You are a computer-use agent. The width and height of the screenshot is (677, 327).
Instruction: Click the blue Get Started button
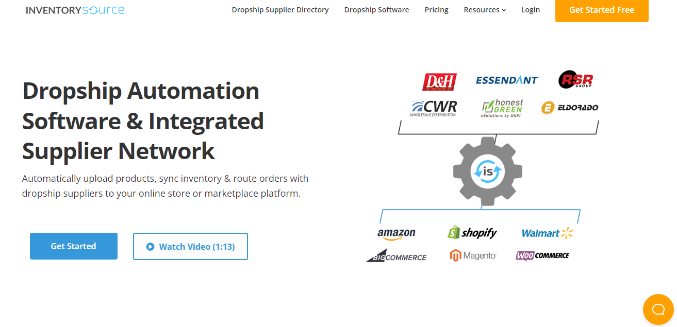point(74,246)
